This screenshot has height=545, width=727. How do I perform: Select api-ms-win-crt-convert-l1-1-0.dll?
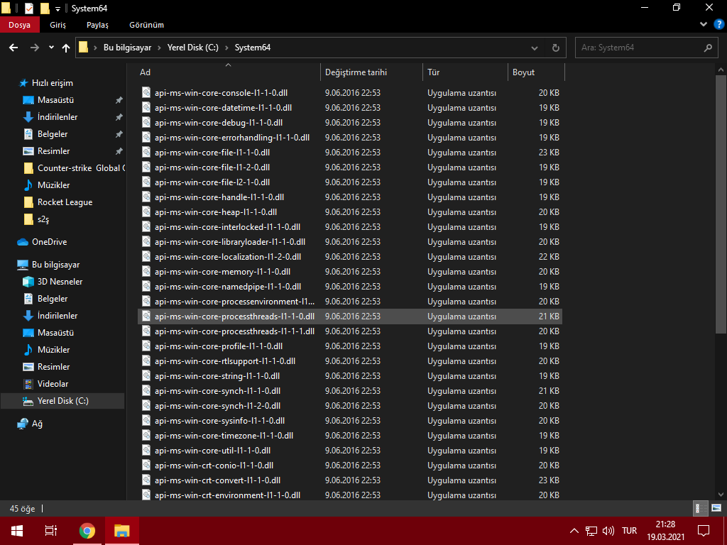tap(350, 480)
